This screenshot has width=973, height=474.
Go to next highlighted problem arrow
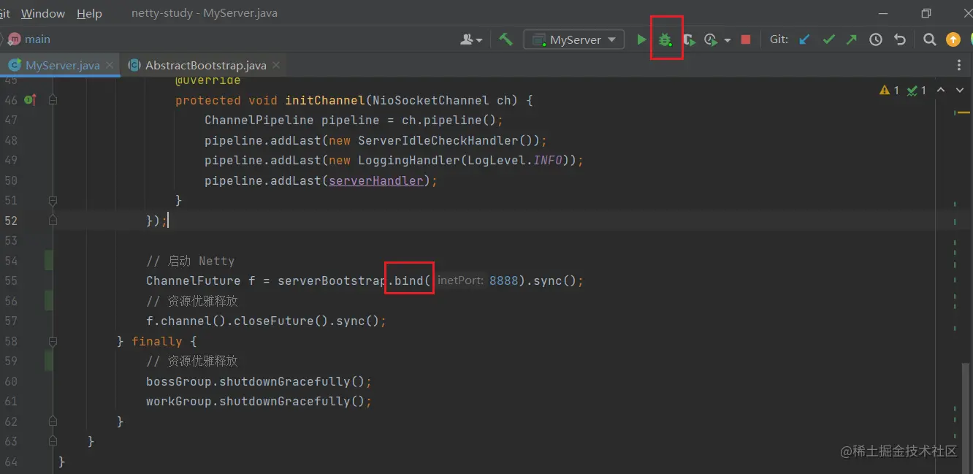(x=960, y=90)
